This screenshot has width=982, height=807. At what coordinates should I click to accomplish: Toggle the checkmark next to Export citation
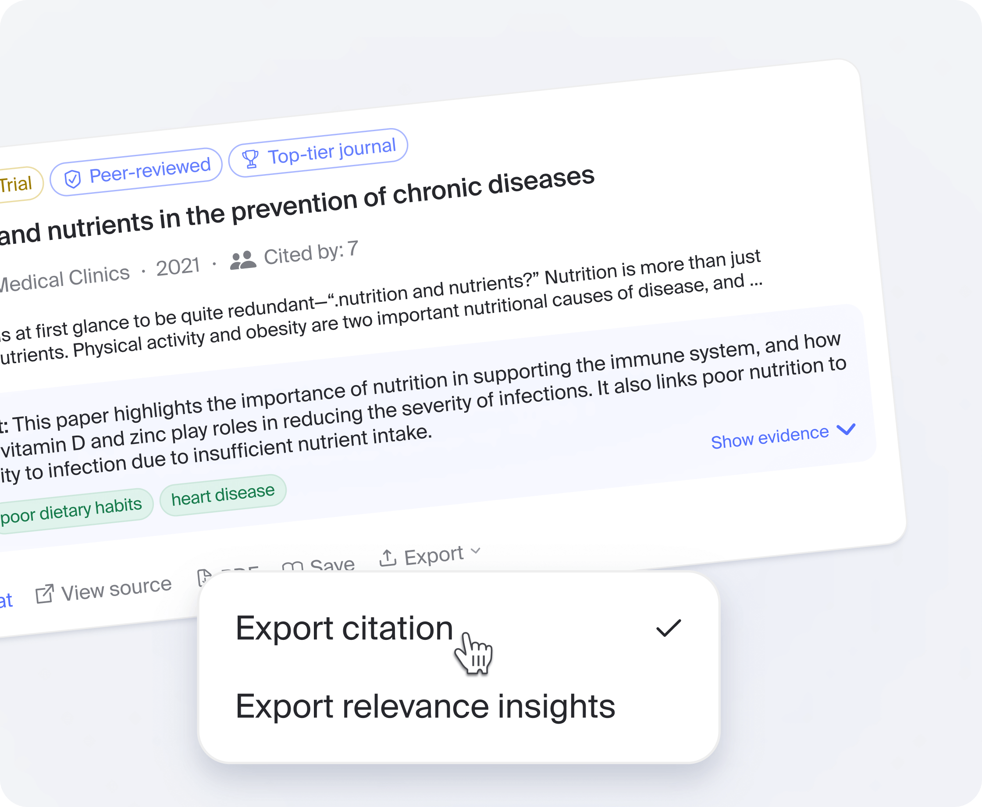pos(669,628)
